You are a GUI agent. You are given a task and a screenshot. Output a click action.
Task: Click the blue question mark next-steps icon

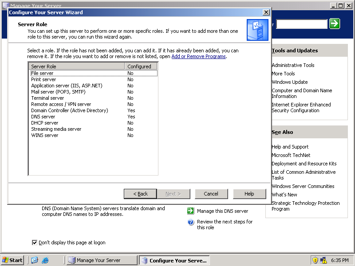click(x=191, y=222)
